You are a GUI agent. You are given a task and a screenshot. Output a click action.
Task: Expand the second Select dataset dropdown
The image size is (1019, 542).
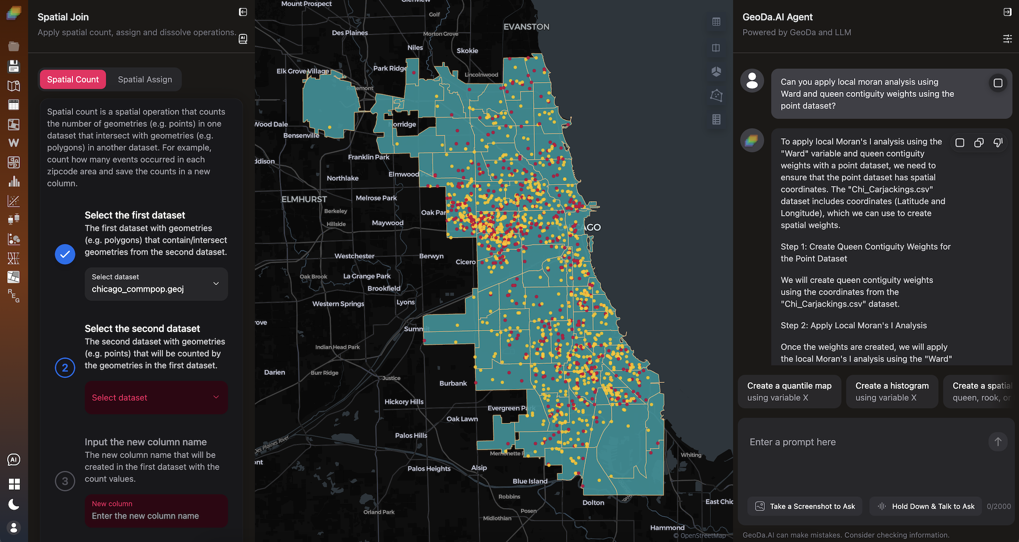[156, 397]
